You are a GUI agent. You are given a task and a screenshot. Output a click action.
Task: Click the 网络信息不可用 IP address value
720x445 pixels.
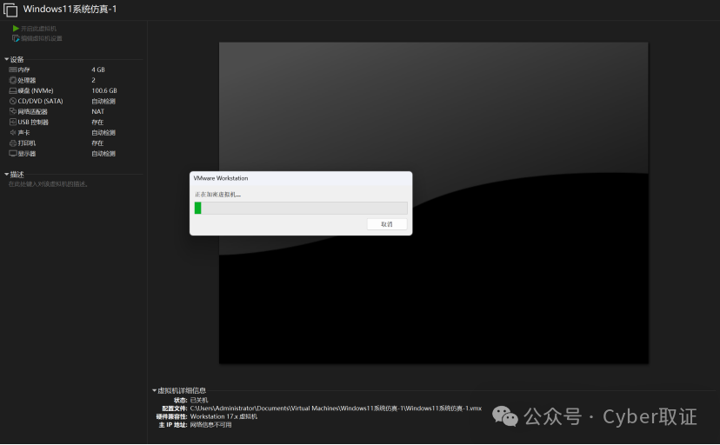210,425
